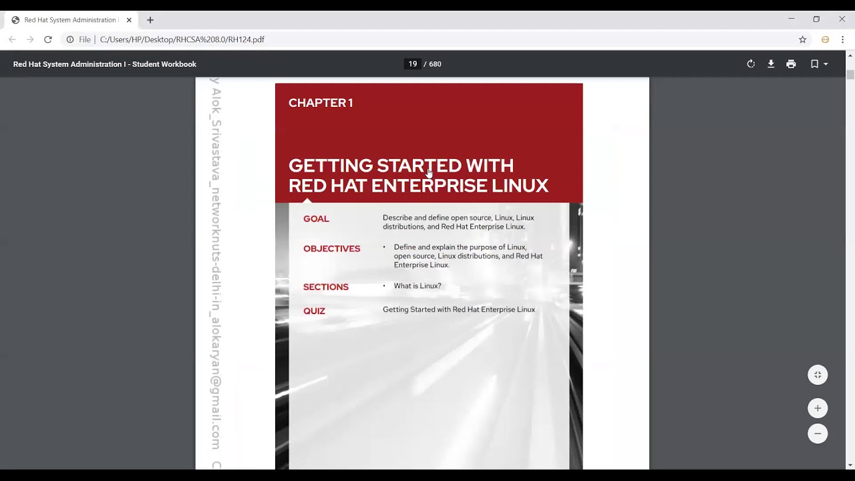Click the '/ 680' total pages text

[433, 64]
